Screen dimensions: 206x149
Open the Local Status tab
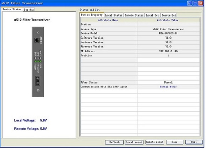(114, 15)
